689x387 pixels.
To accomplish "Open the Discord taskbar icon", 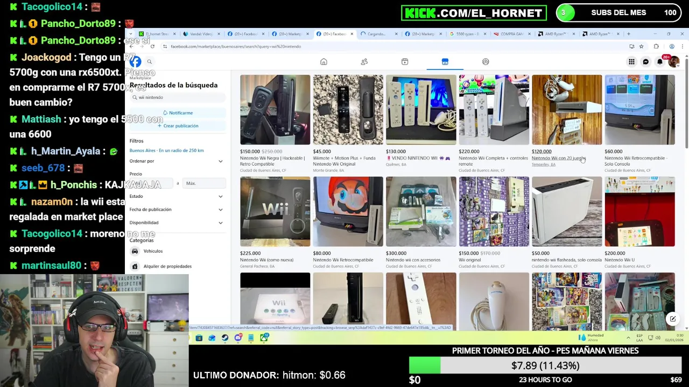I will click(238, 338).
